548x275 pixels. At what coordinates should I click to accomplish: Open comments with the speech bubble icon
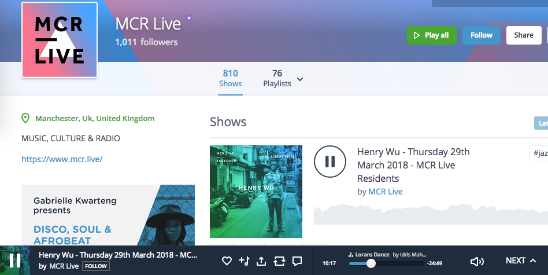pos(297,261)
